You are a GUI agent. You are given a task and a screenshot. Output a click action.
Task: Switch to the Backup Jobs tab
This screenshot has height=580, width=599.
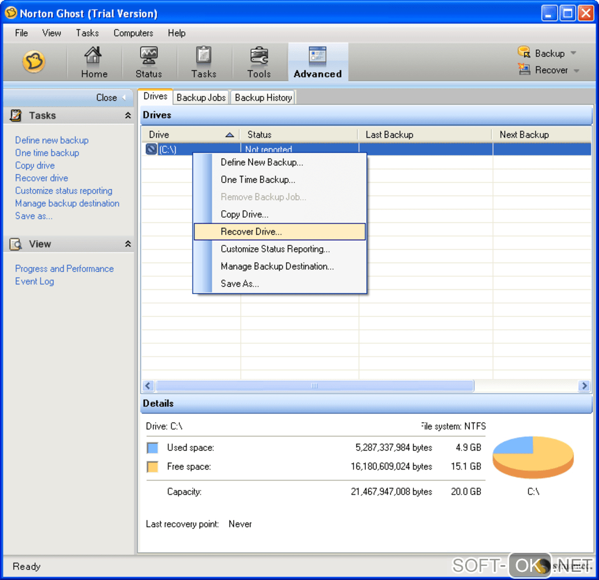pyautogui.click(x=201, y=98)
